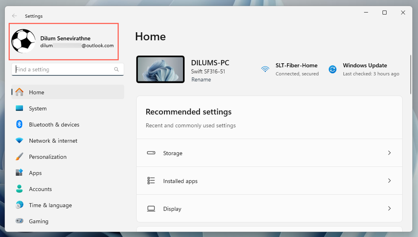Click the vertical scrollbar on the right

pos(411,75)
